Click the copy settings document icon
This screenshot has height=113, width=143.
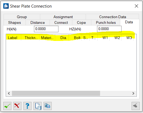[x=48, y=106]
